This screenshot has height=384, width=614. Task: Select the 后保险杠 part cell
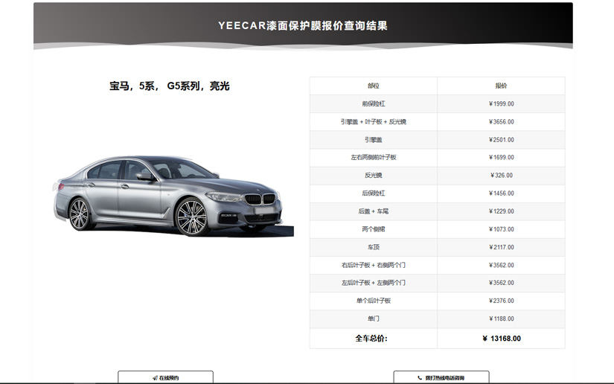(x=374, y=193)
